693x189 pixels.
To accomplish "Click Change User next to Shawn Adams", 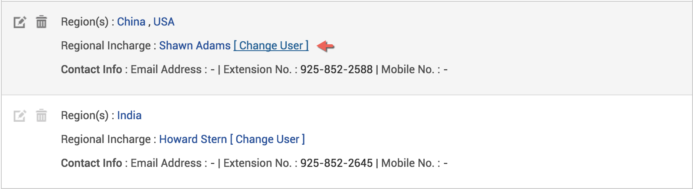I will click(271, 46).
